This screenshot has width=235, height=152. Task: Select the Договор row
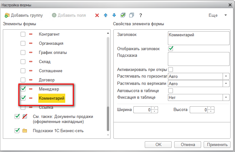pos(47,80)
